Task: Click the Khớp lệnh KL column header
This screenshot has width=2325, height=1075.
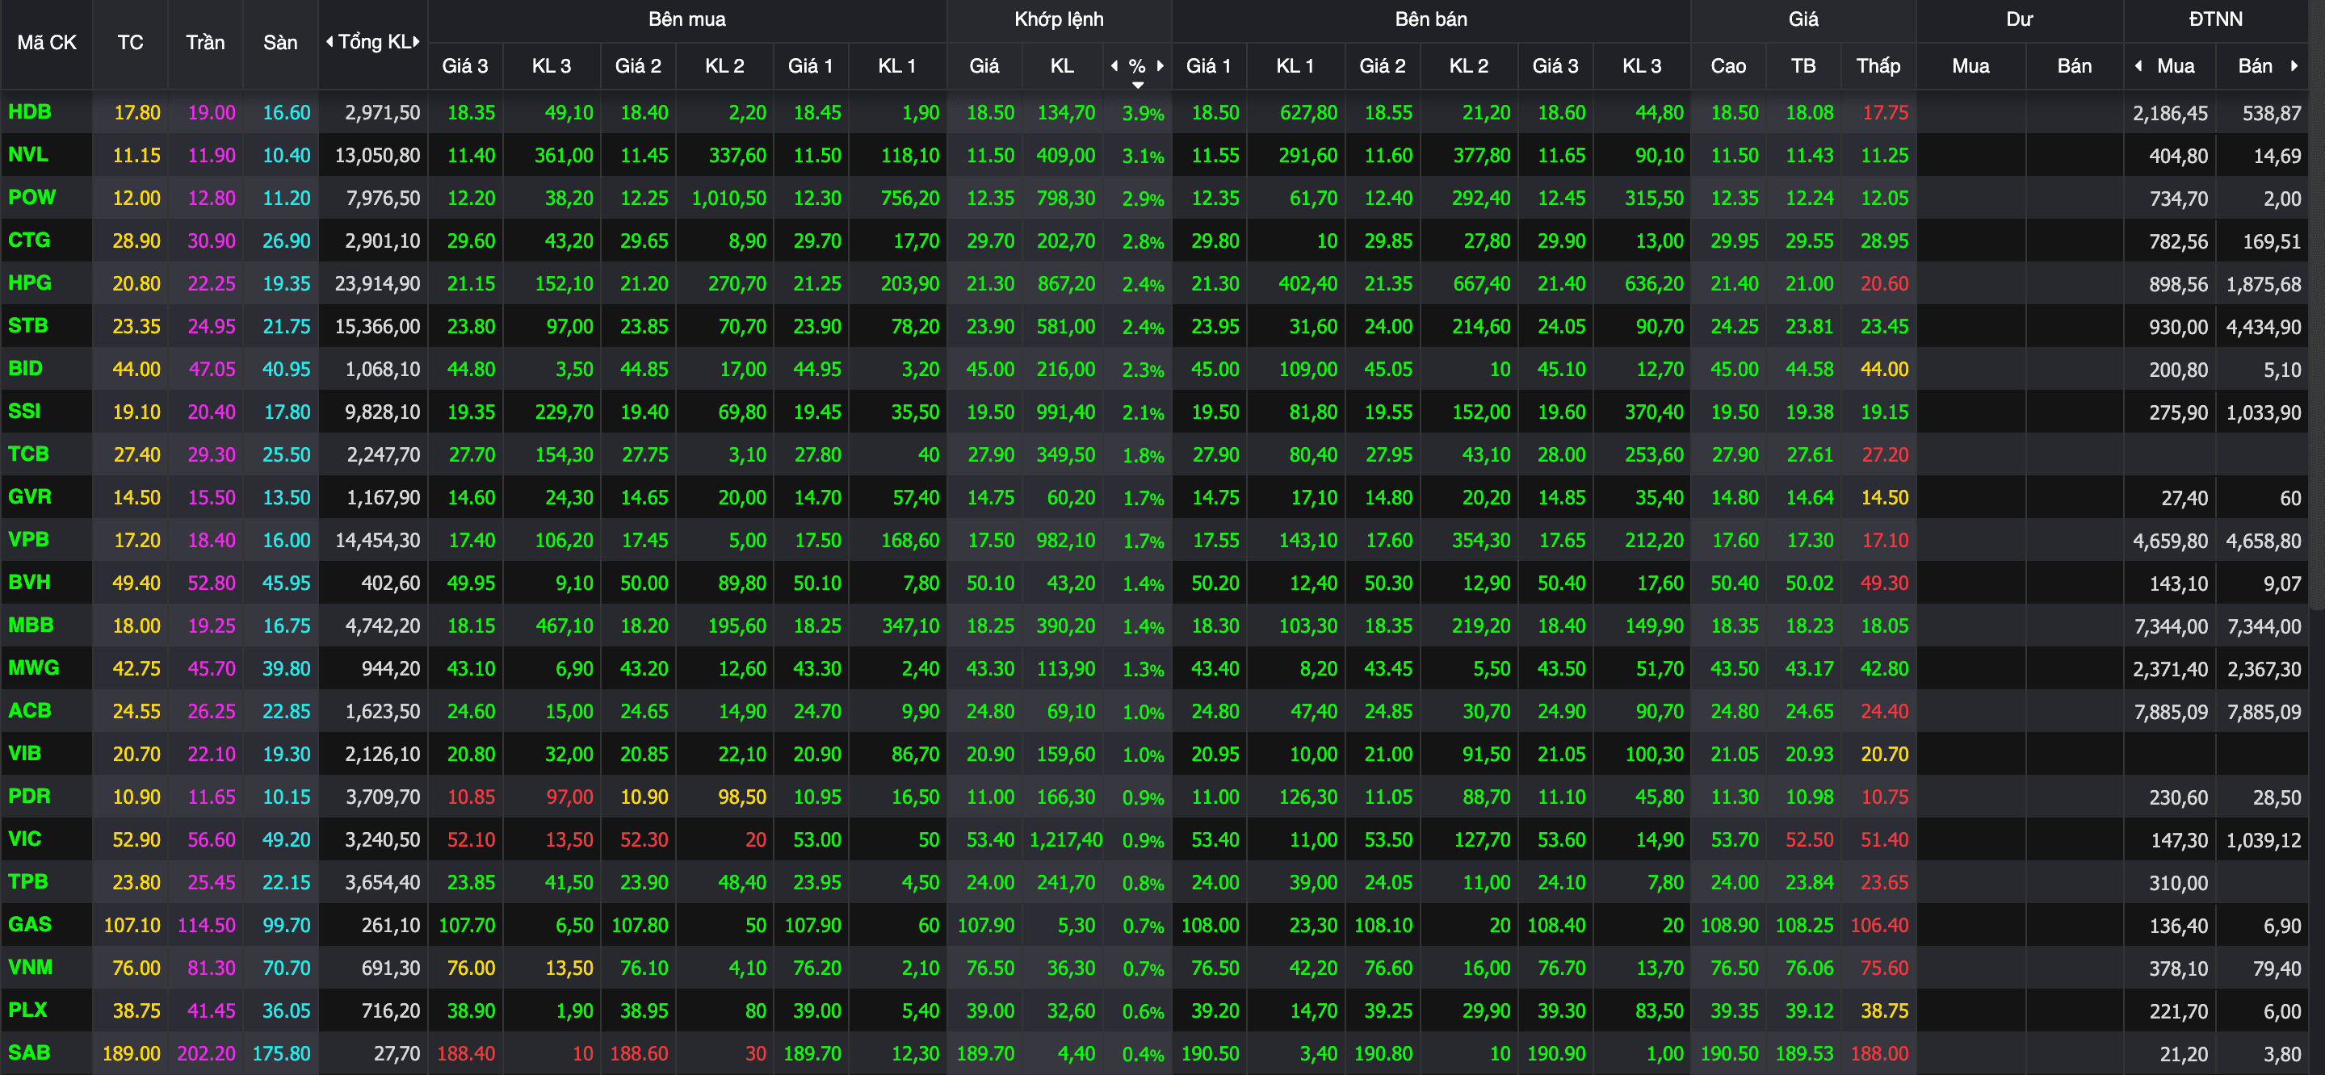Action: pyautogui.click(x=1061, y=66)
